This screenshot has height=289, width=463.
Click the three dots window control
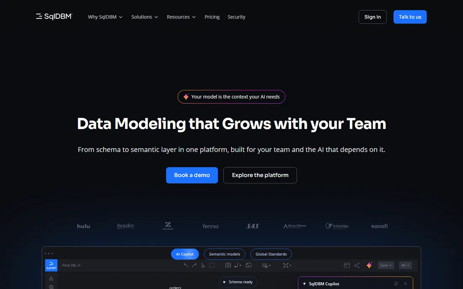click(x=49, y=253)
